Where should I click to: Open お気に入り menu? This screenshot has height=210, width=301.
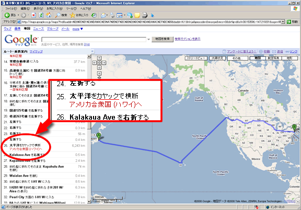(54, 9)
